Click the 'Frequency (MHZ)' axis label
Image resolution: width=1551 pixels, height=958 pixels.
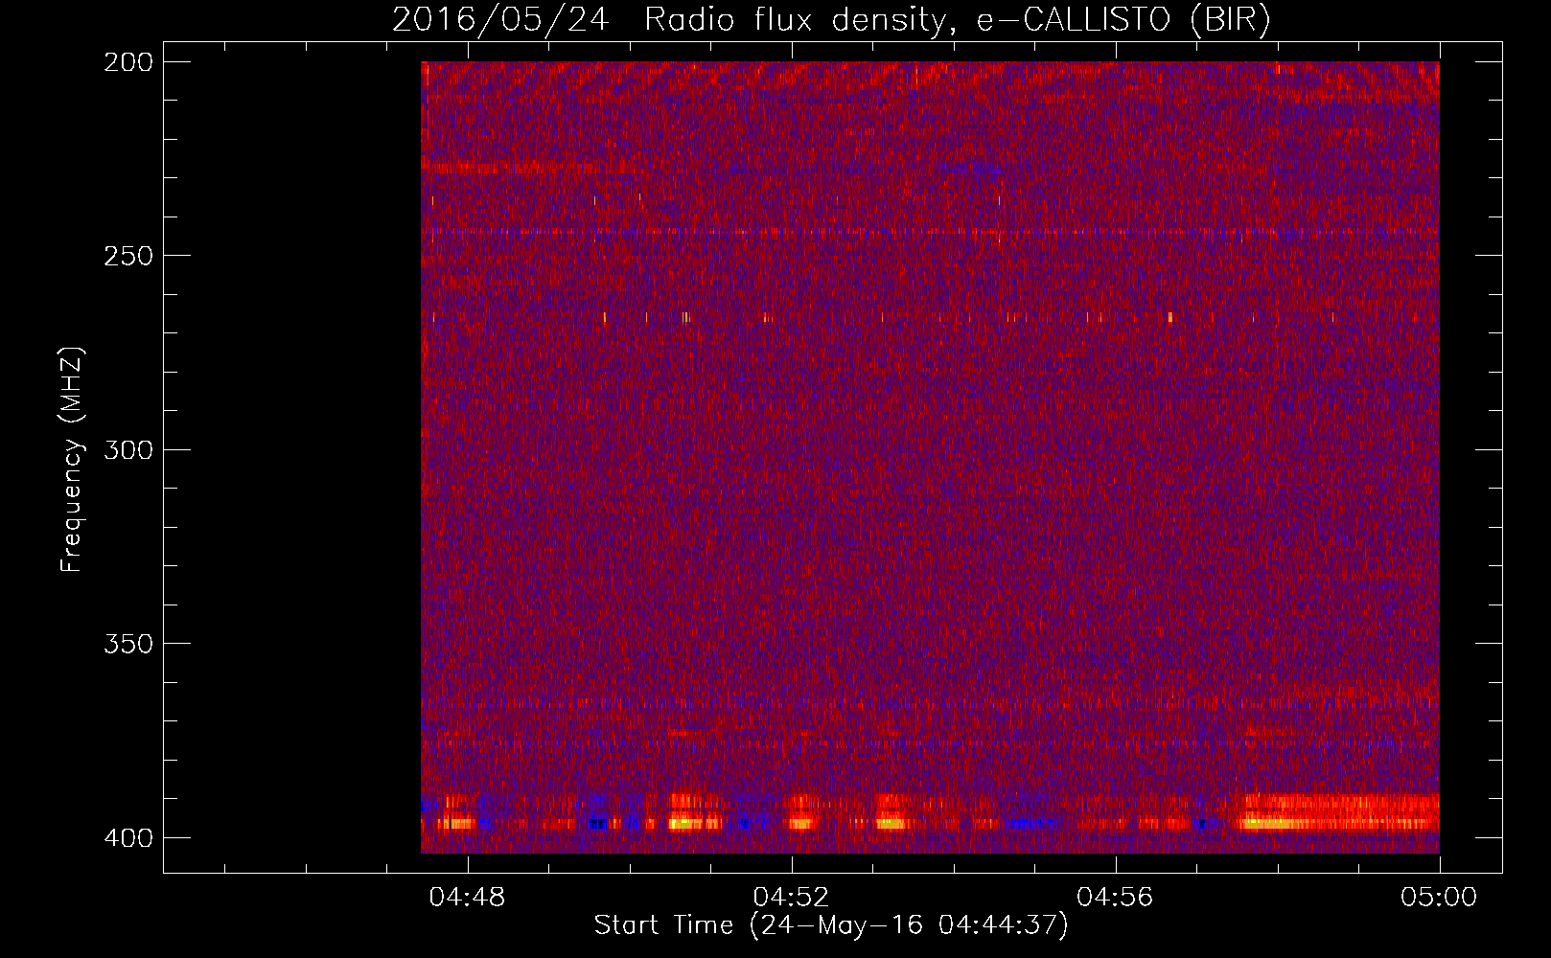[x=72, y=460]
